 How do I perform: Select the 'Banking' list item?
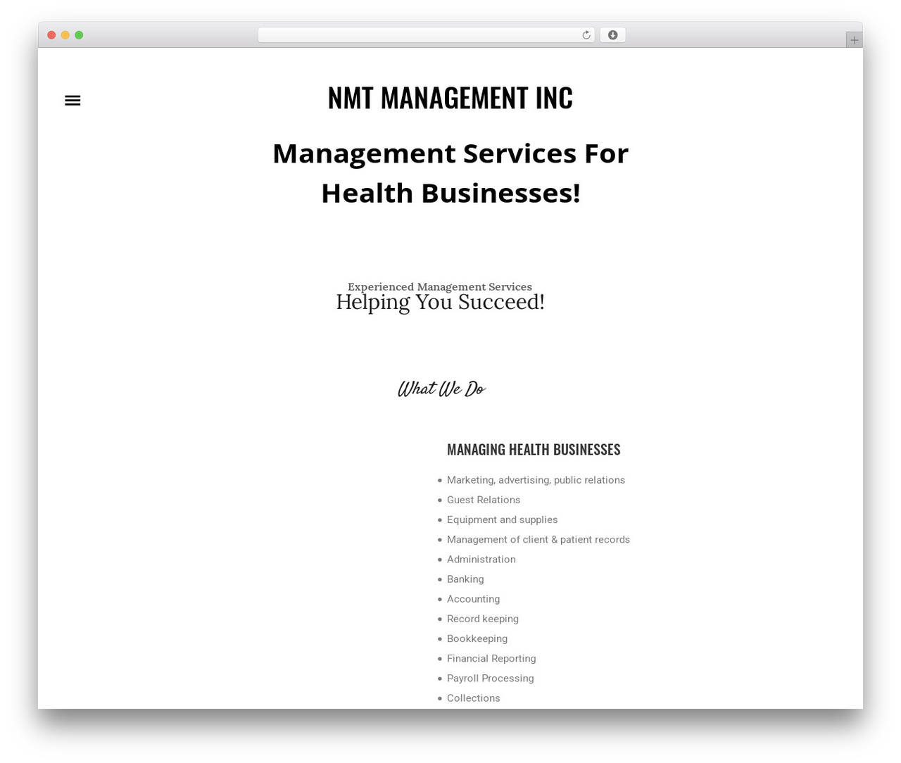465,579
